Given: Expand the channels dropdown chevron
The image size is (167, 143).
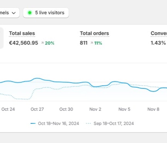Looking at the screenshot, I should [14, 13].
